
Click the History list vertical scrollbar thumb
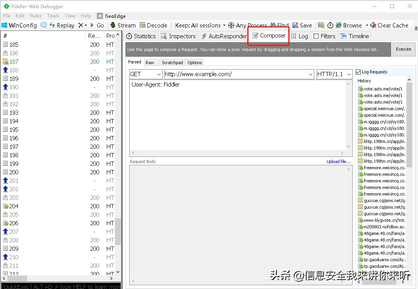pyautogui.click(x=409, y=125)
